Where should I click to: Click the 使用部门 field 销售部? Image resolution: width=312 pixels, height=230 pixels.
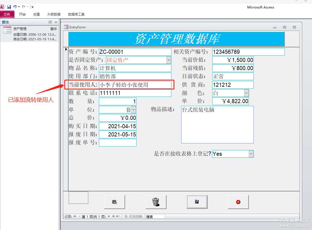135,77
